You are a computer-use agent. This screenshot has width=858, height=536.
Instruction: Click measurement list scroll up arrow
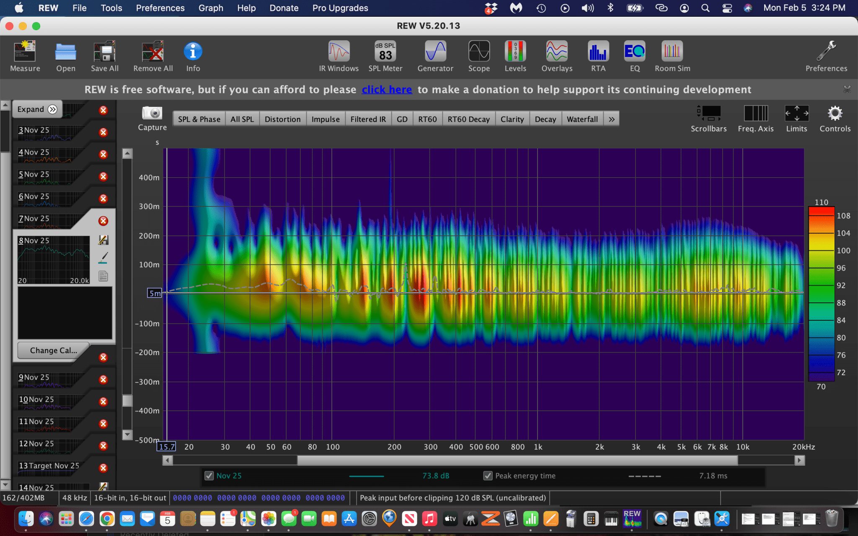[5, 105]
